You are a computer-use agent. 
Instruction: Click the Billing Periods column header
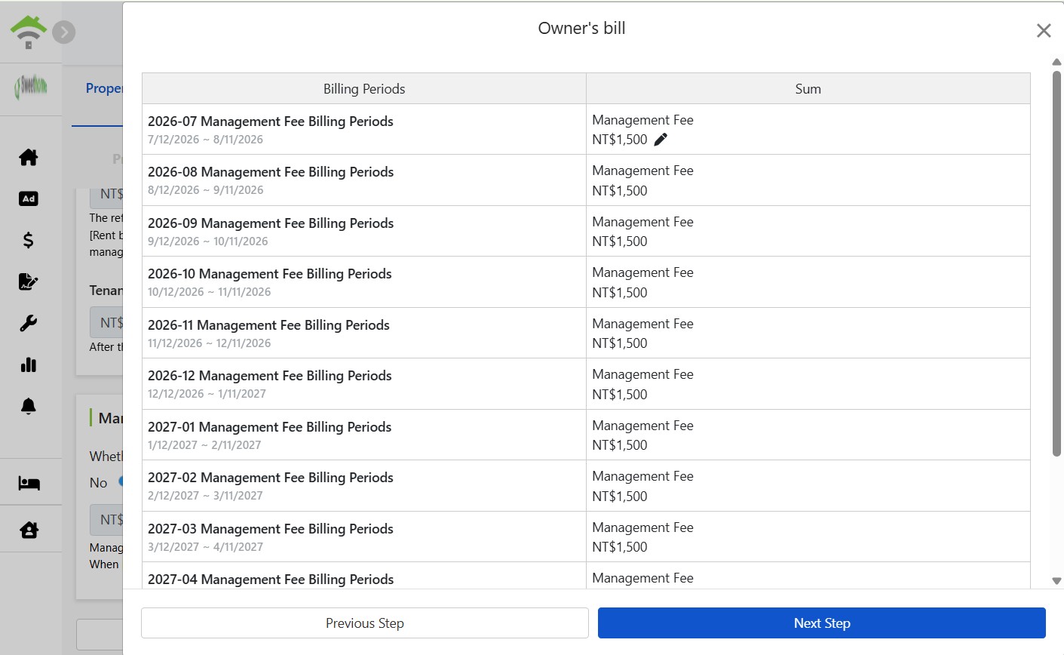(364, 88)
